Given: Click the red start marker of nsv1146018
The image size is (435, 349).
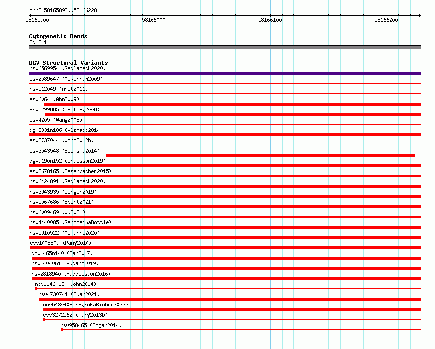Looking at the screenshot, I should coord(36,289).
